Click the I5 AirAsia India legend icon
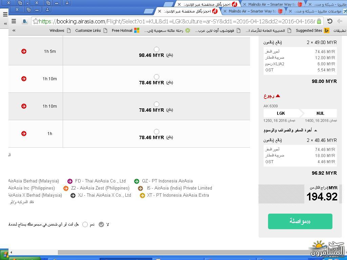The width and height of the screenshot is (347, 260). [x=141, y=188]
